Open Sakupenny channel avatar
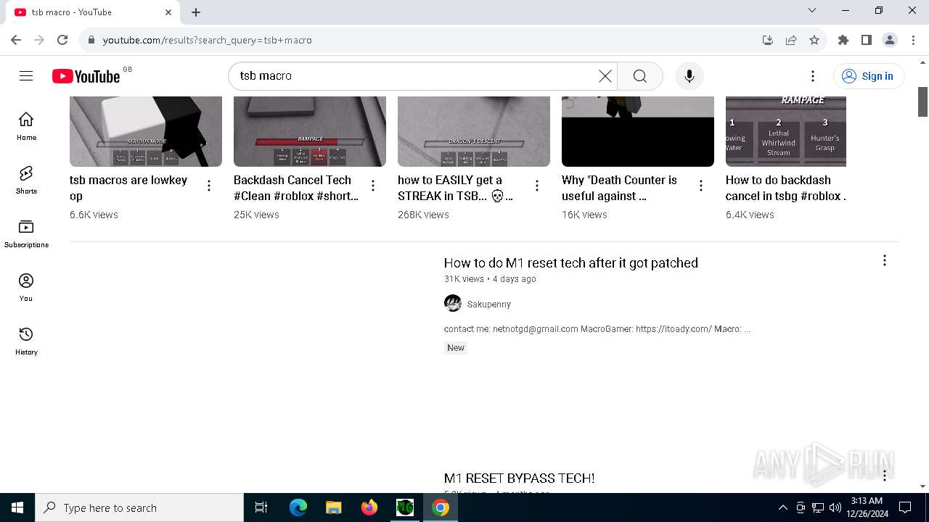929x522 pixels. [453, 304]
